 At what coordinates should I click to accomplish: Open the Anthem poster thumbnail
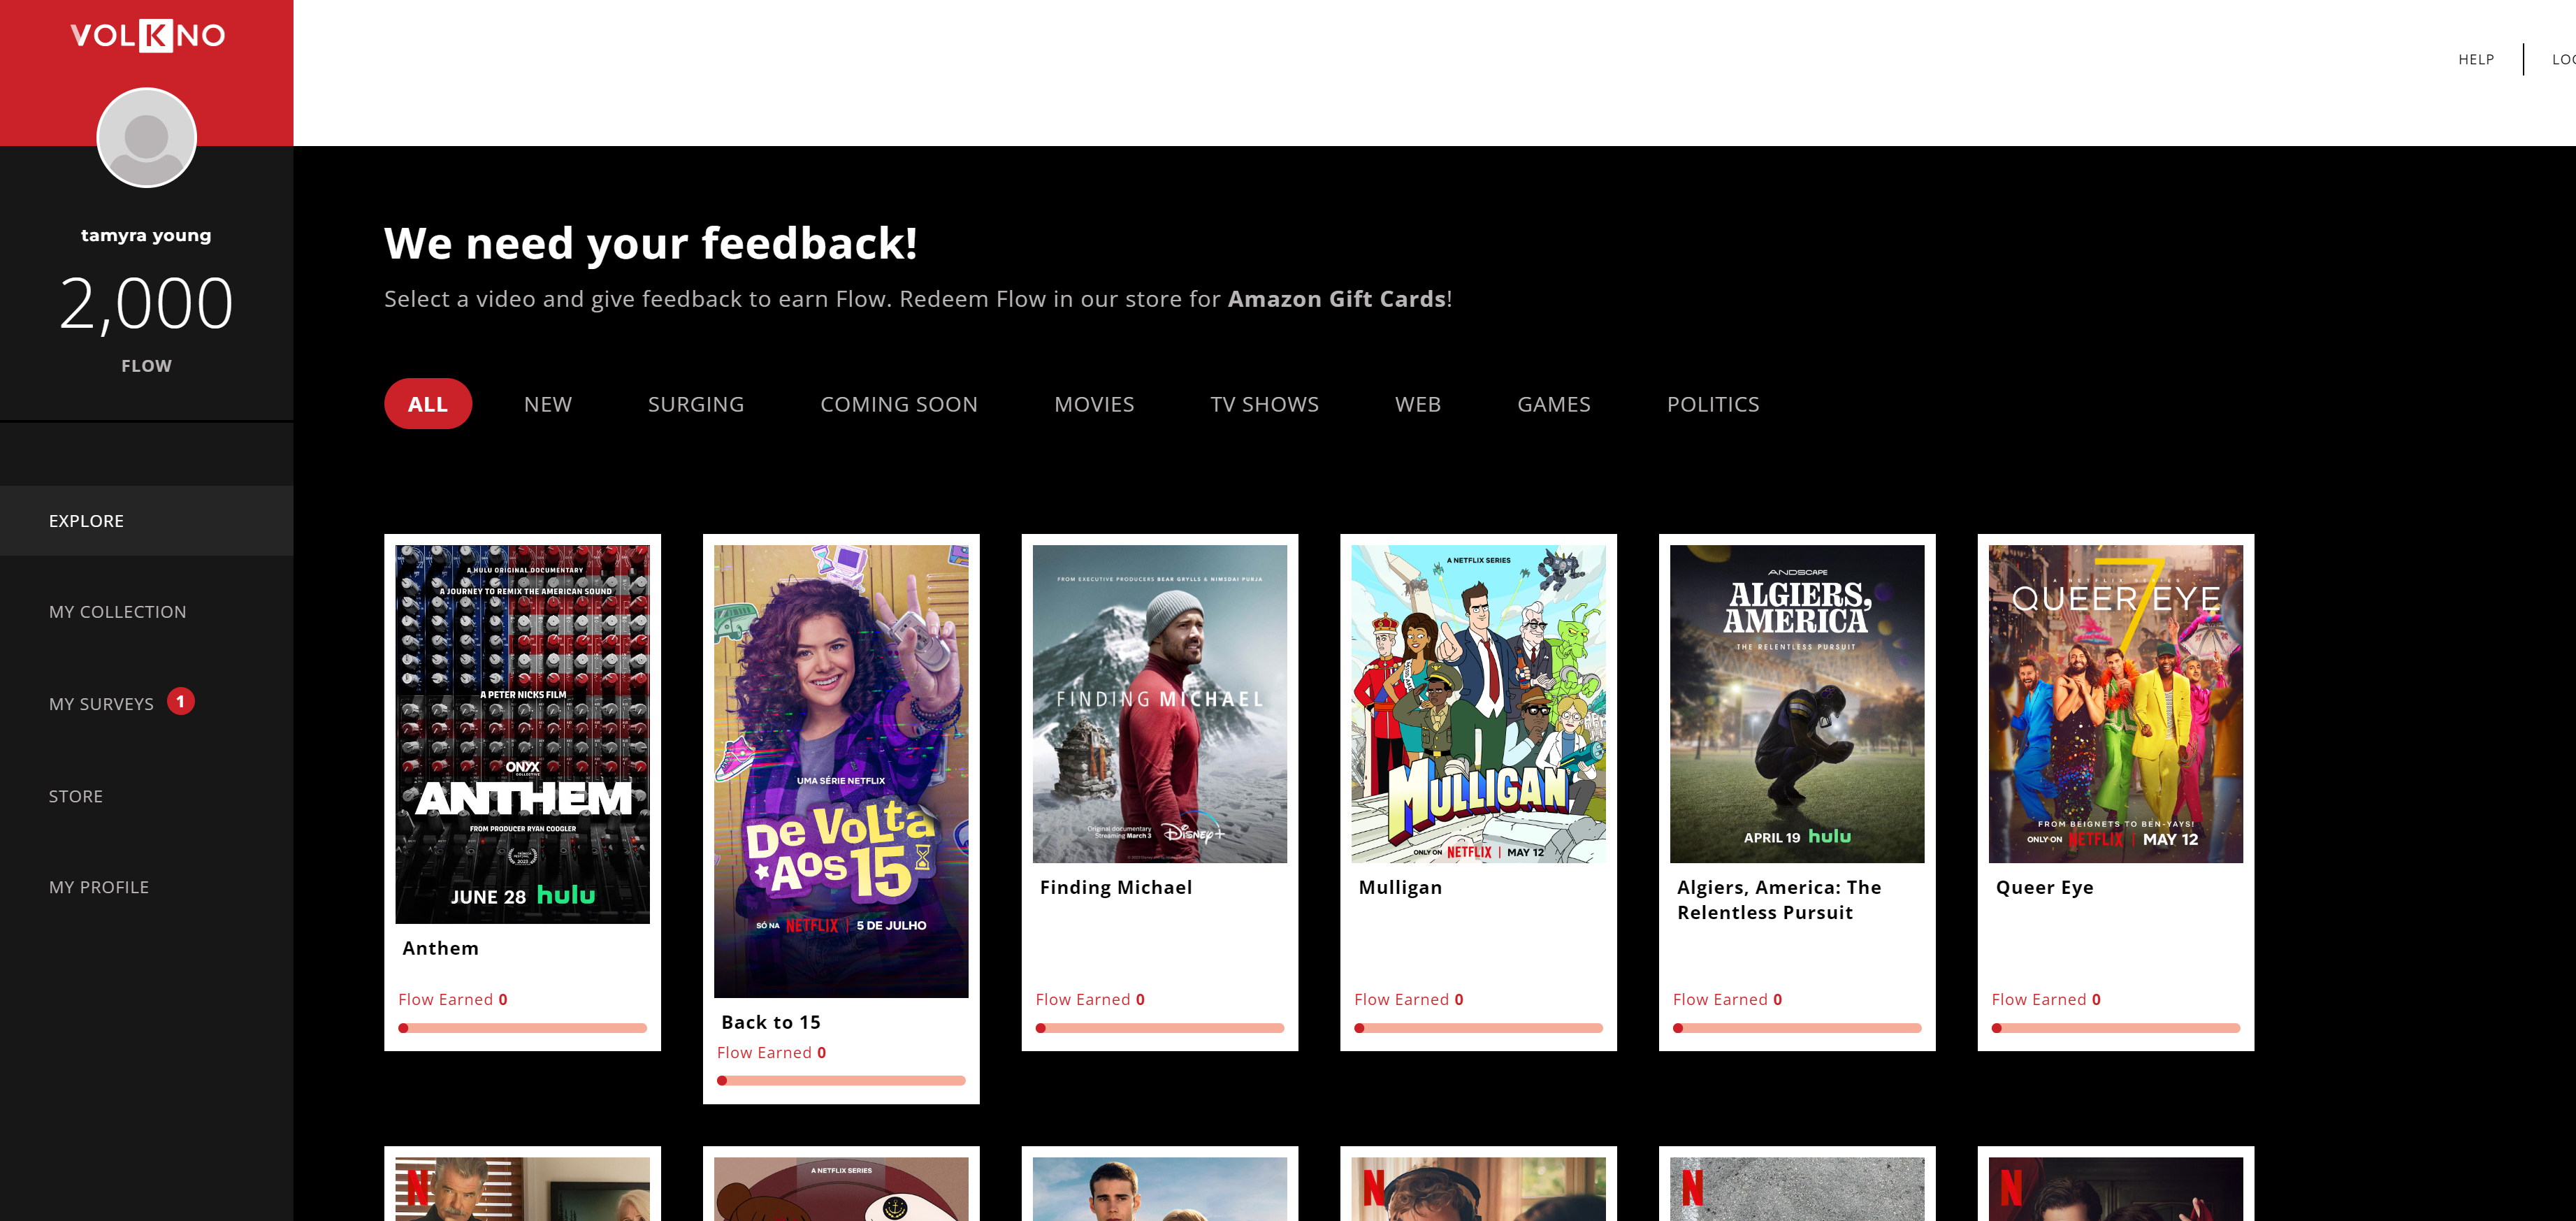[x=522, y=733]
